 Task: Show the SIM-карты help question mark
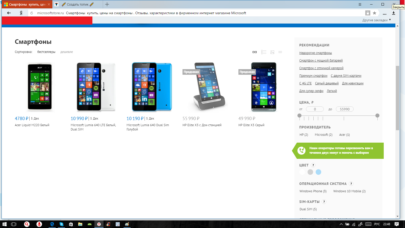pyautogui.click(x=324, y=202)
